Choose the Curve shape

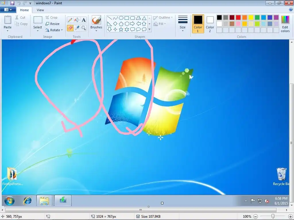[115, 18]
